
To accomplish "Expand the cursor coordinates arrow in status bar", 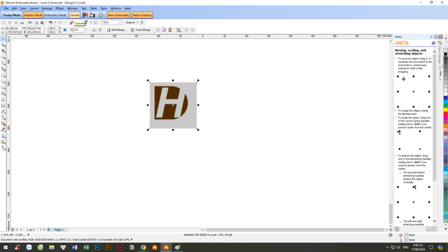I will point(28,235).
